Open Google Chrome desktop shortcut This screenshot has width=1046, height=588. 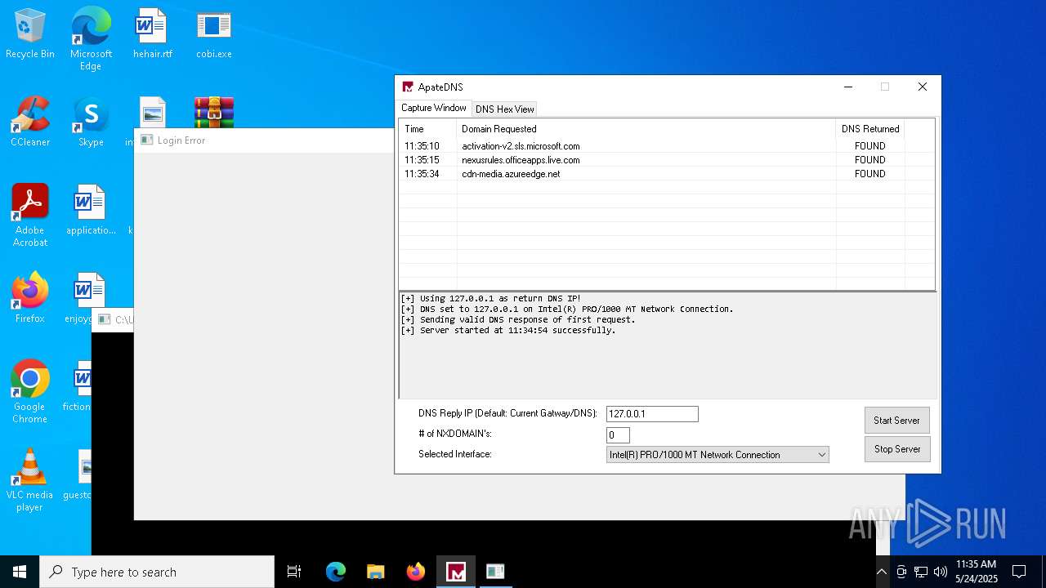30,392
